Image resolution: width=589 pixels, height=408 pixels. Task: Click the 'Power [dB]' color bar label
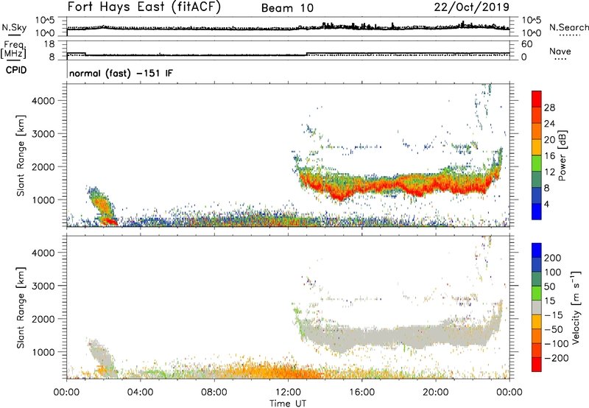point(562,155)
